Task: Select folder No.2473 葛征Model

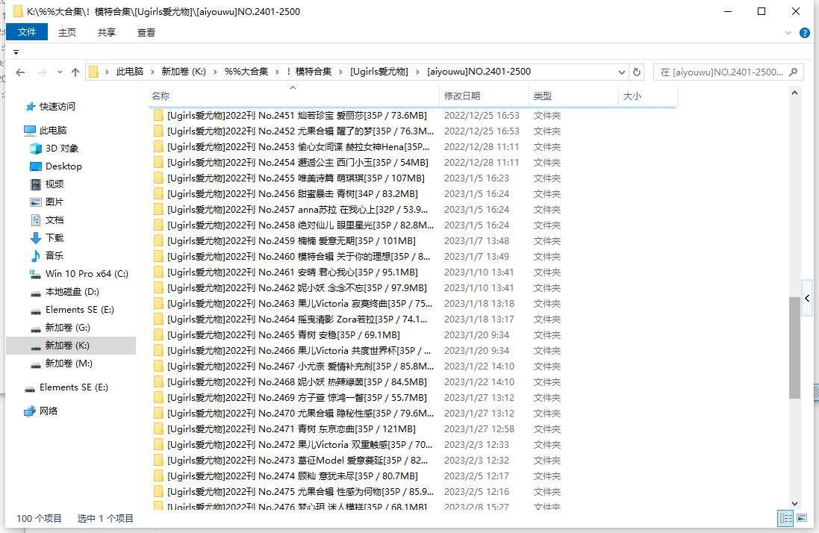Action: 298,460
